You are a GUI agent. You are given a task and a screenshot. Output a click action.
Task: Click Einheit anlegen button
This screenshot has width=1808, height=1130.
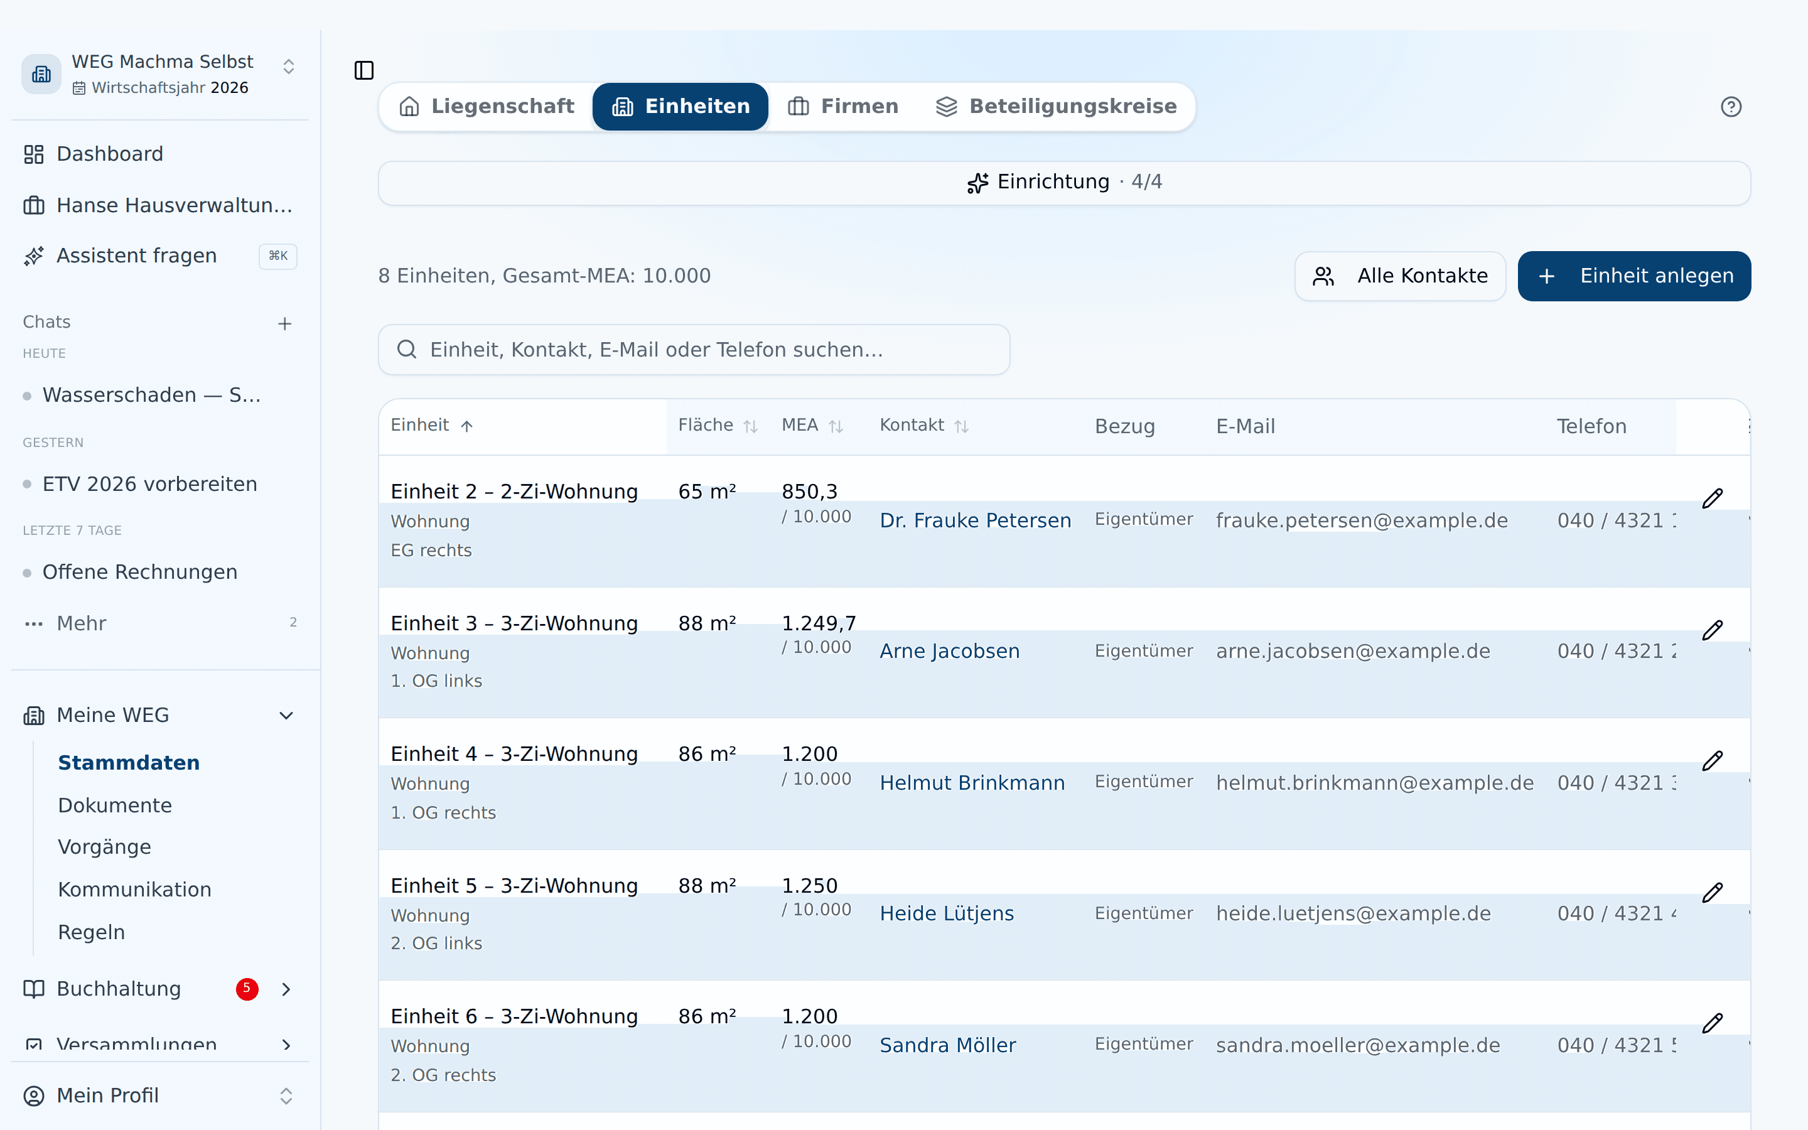pyautogui.click(x=1634, y=276)
